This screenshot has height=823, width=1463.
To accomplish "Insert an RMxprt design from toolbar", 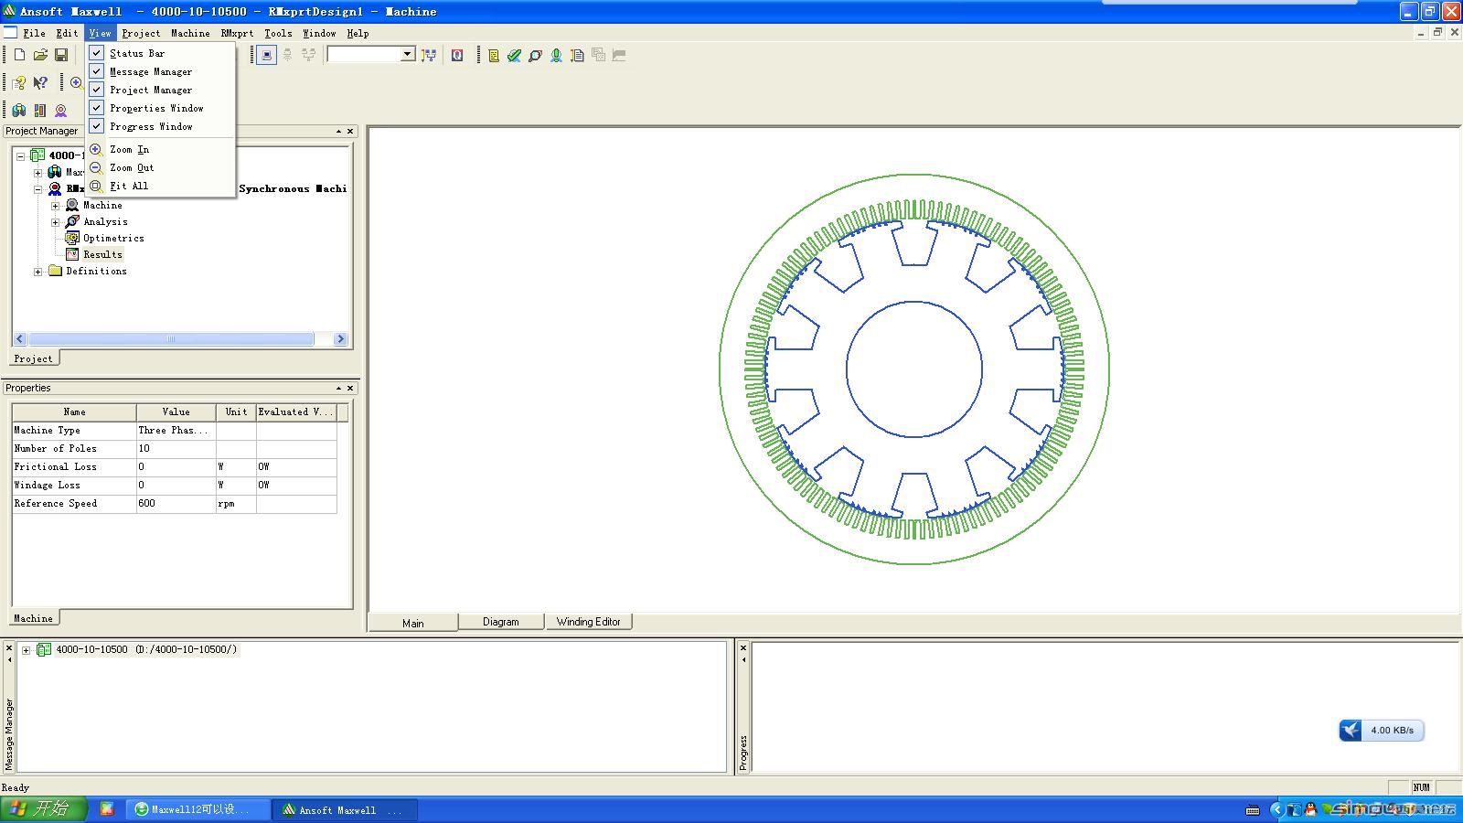I will click(x=61, y=110).
